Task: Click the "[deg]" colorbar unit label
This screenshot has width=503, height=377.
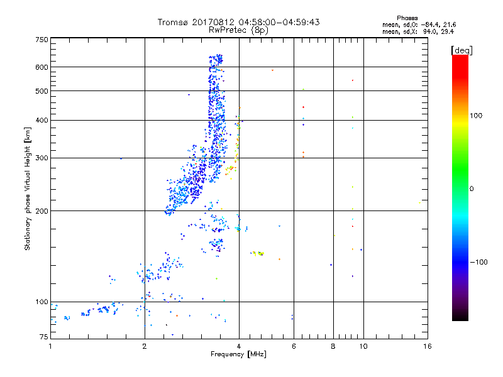Action: (462, 50)
